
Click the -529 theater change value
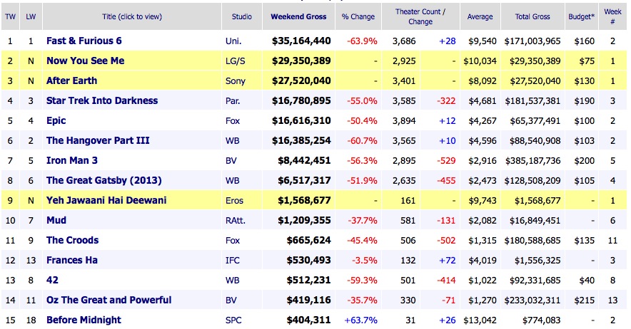(x=446, y=161)
